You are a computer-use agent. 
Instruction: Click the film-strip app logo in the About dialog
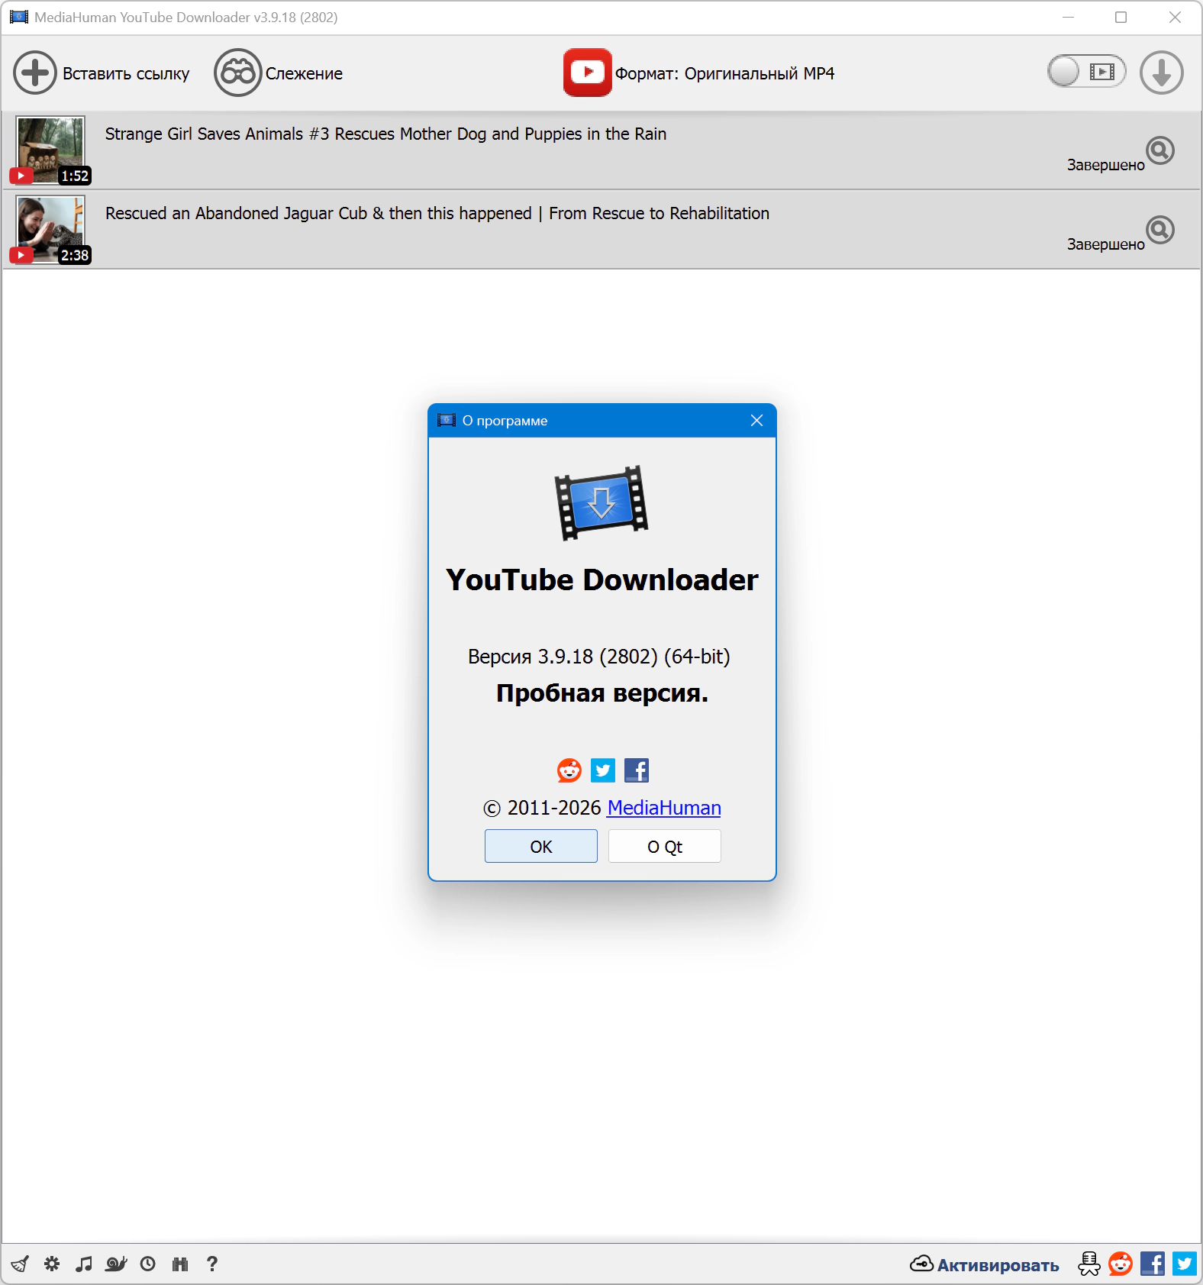[601, 503]
